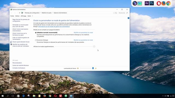Open the action center notification icon
Image resolution: width=175 pixels, height=98 pixels.
coord(173,96)
